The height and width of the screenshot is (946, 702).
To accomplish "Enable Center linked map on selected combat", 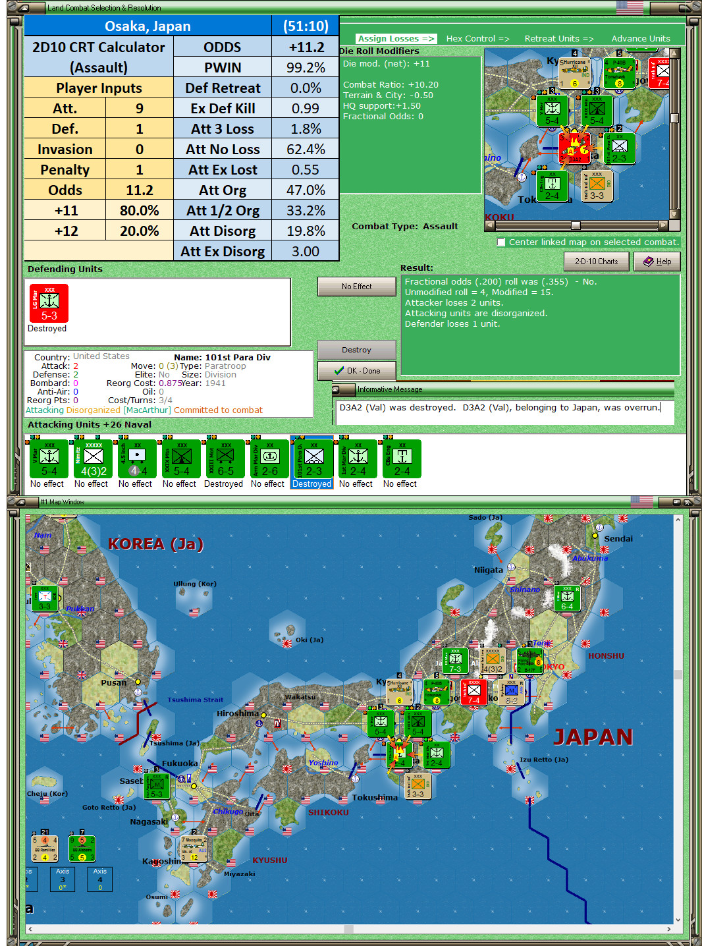I will tap(501, 242).
